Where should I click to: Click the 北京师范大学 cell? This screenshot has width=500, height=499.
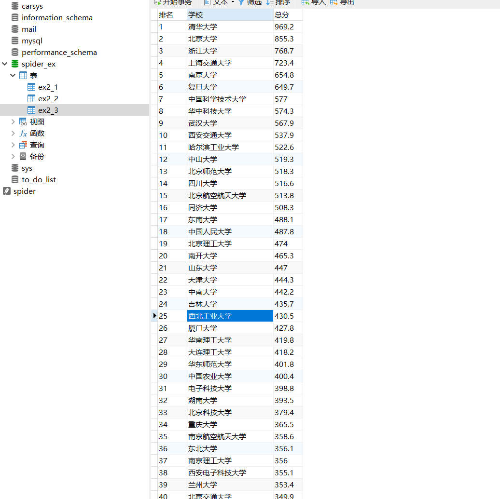[230, 172]
